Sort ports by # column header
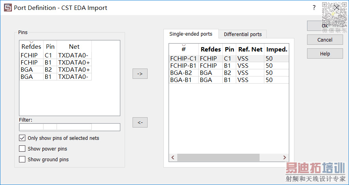The image size is (349, 185). pyautogui.click(x=184, y=50)
